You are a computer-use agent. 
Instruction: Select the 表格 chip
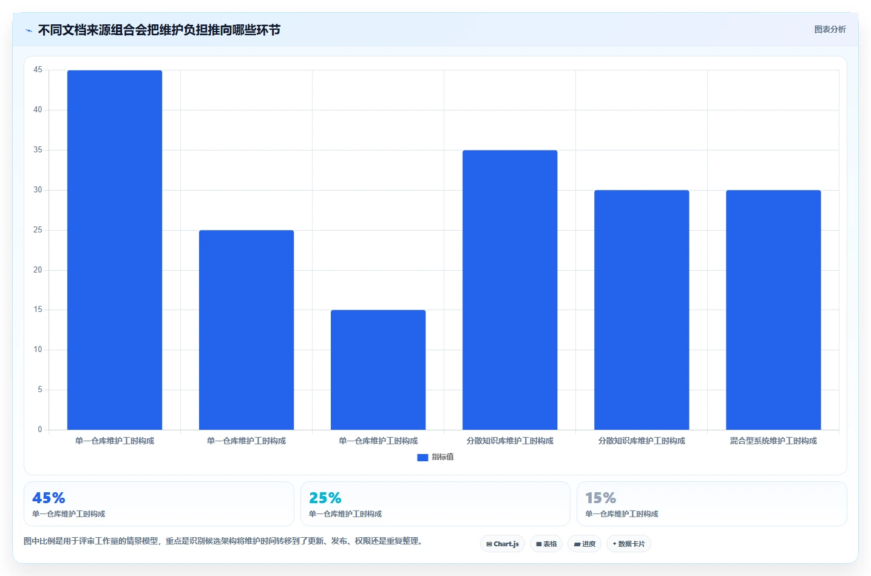[x=546, y=544]
